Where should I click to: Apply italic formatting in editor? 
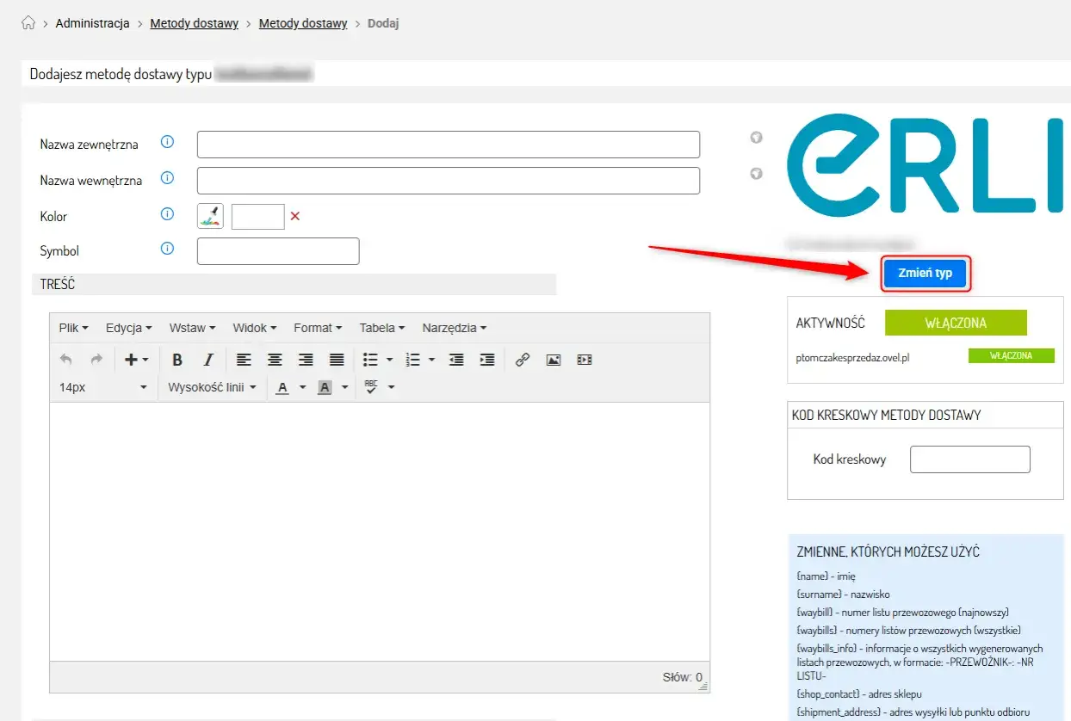tap(207, 360)
